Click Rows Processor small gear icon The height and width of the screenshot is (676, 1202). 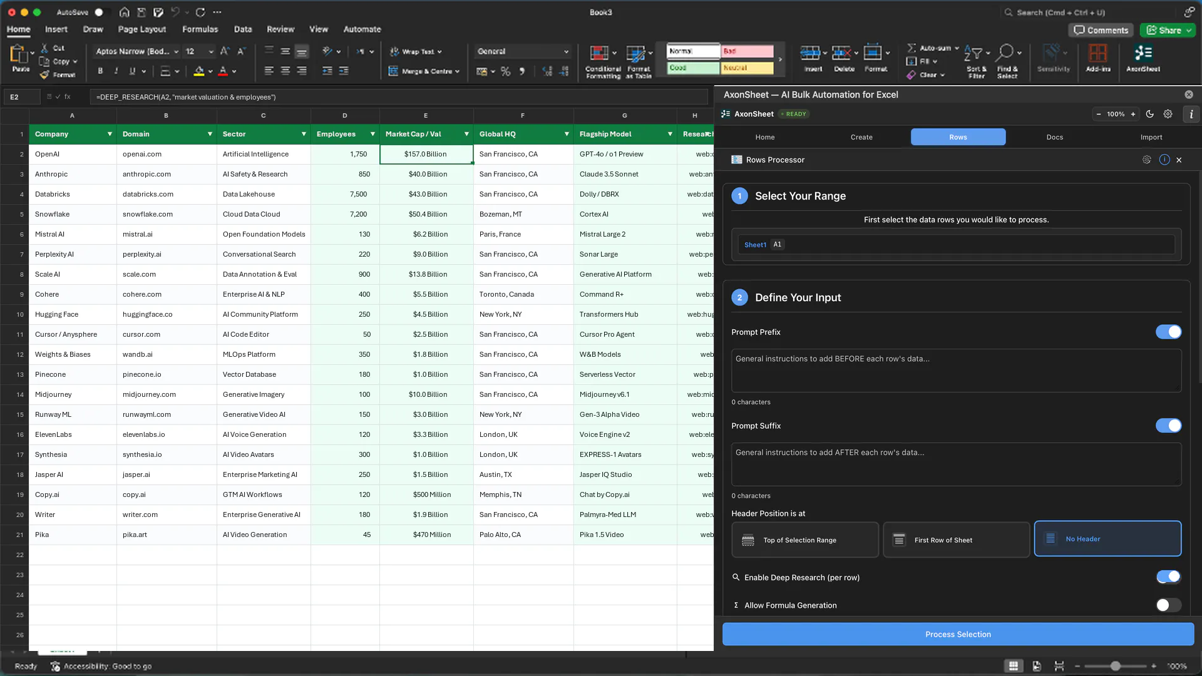click(x=1146, y=160)
